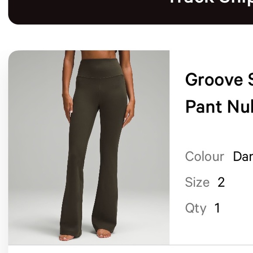Viewport: 253px width, 253px height.
Task: Open the Groove pant product photo
Action: 89,147
